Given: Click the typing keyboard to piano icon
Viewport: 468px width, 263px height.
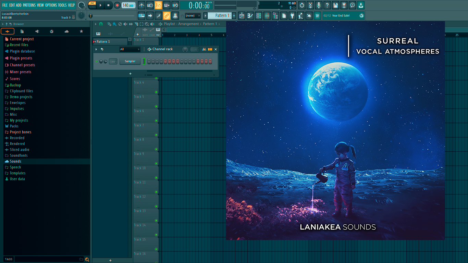Looking at the screenshot, I should coord(141,15).
